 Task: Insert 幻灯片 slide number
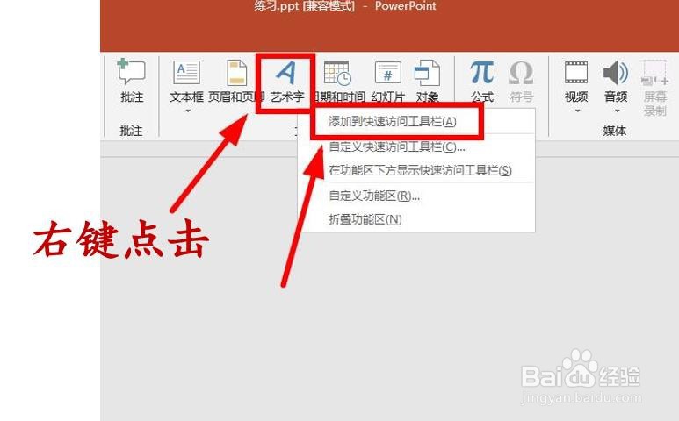tap(388, 81)
